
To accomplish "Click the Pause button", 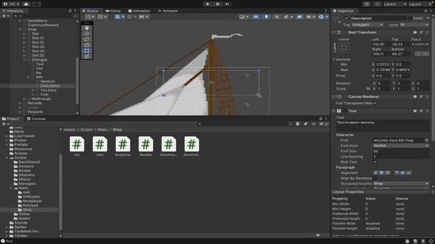I will coord(217,4).
